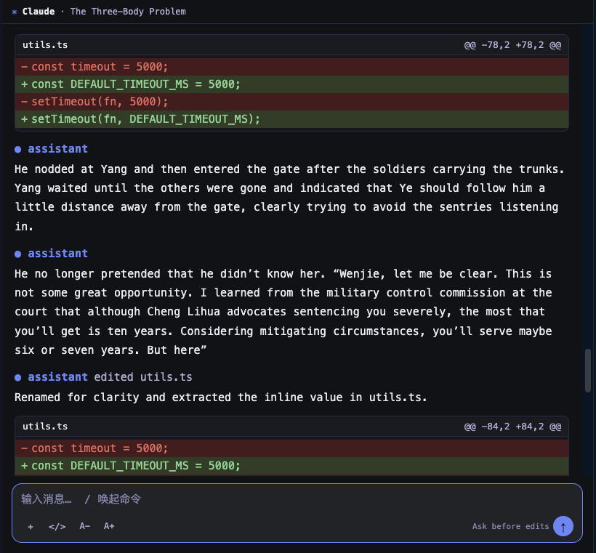Click second diff's removed 'const timeout = 5000;' line

(291, 448)
